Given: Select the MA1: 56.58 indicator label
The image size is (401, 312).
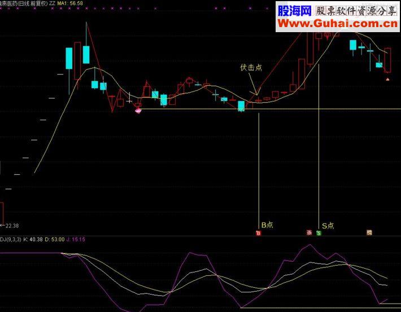Looking at the screenshot, I should [70, 3].
